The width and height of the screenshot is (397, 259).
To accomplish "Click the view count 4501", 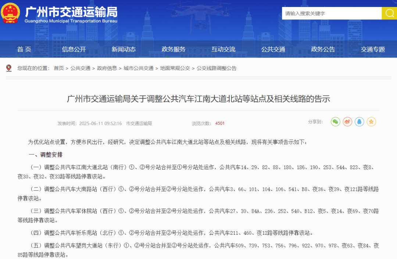I will 220,123.
